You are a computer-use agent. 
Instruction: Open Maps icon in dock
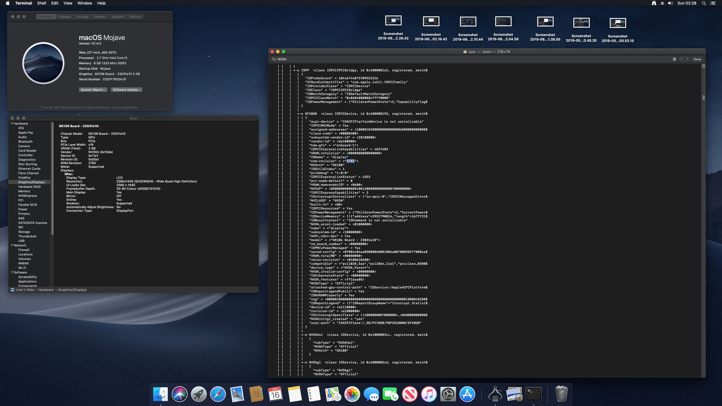(x=333, y=394)
